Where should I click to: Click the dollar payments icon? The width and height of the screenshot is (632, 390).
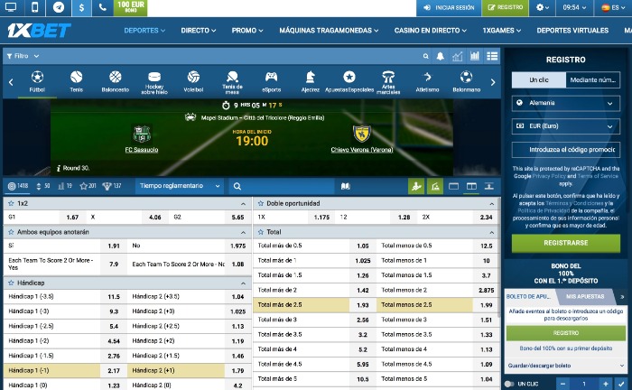[x=81, y=7]
